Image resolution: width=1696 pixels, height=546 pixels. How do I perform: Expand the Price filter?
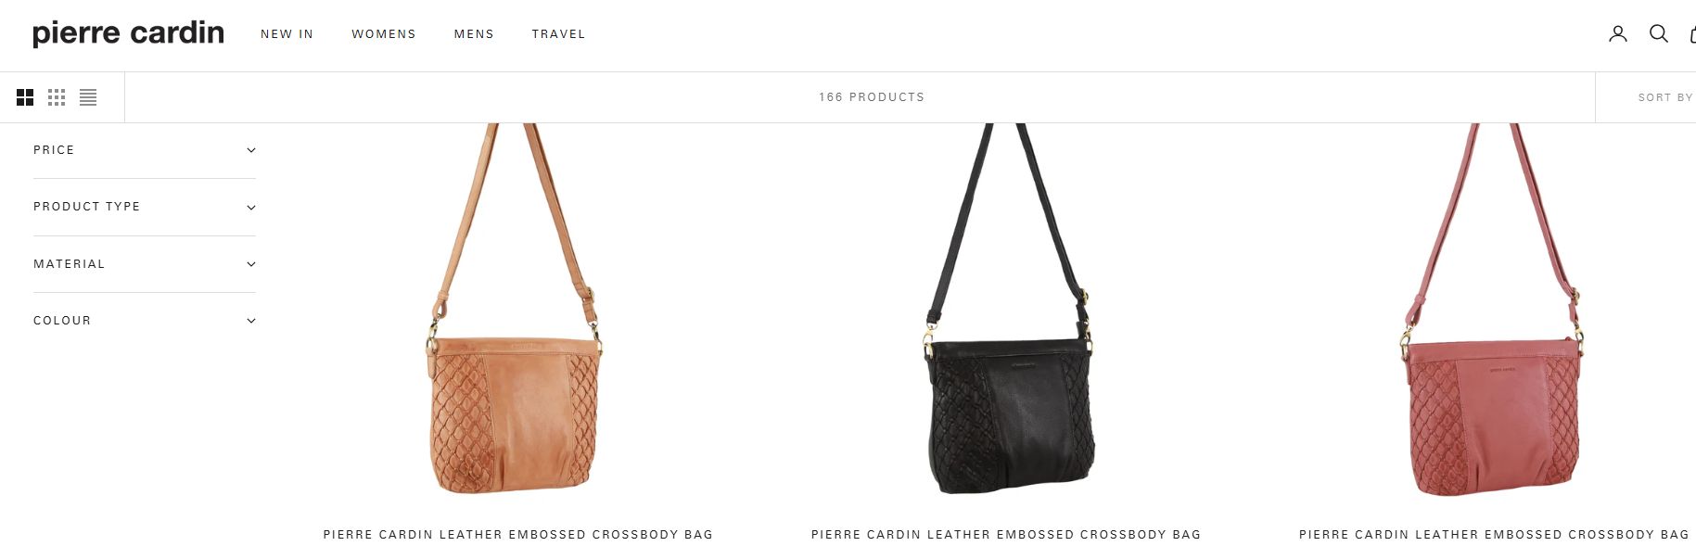pos(144,150)
